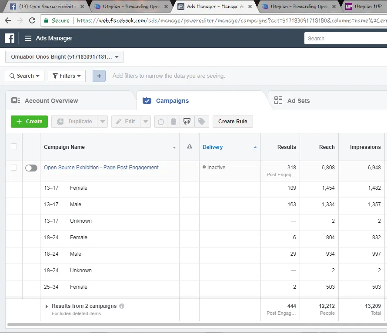Click the import/export arrows icon

[187, 122]
